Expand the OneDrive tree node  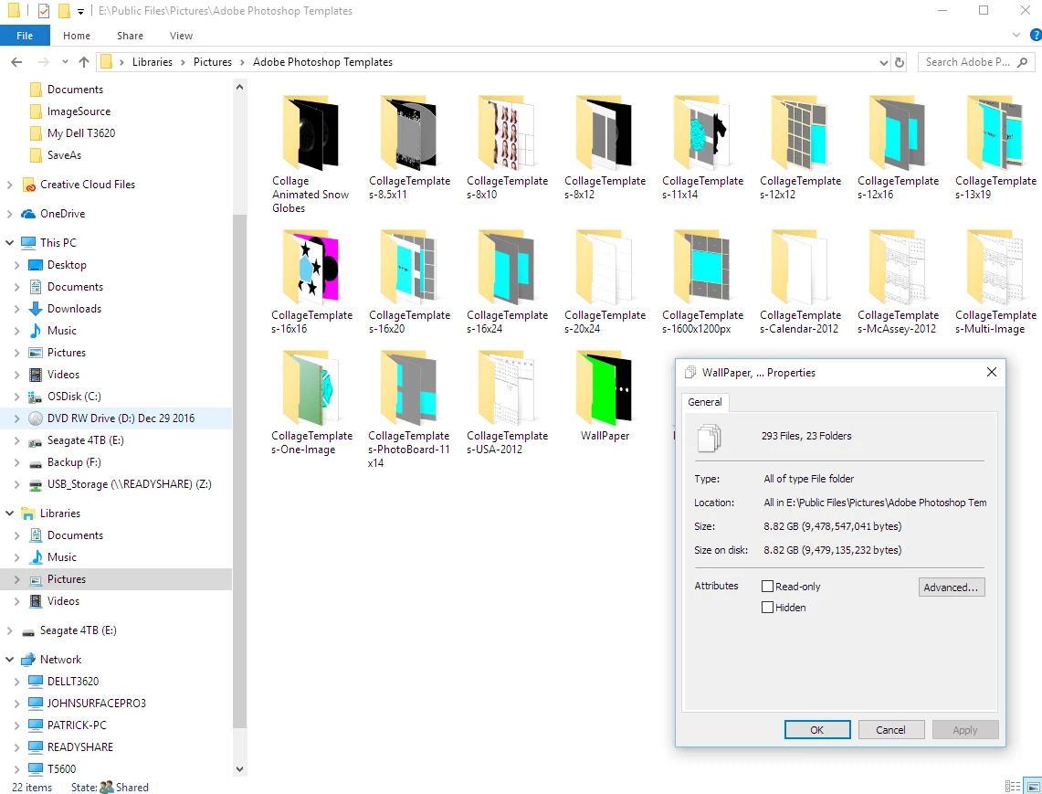click(x=9, y=214)
